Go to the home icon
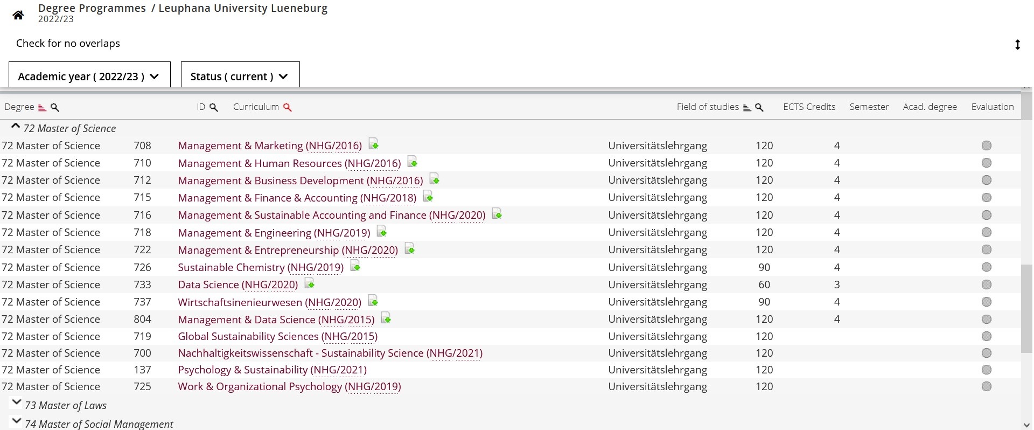This screenshot has width=1034, height=430. pyautogui.click(x=18, y=15)
